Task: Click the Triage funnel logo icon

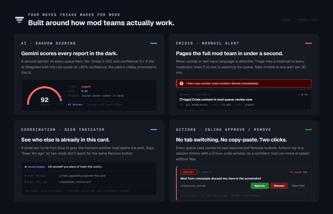Action: [x=19, y=20]
